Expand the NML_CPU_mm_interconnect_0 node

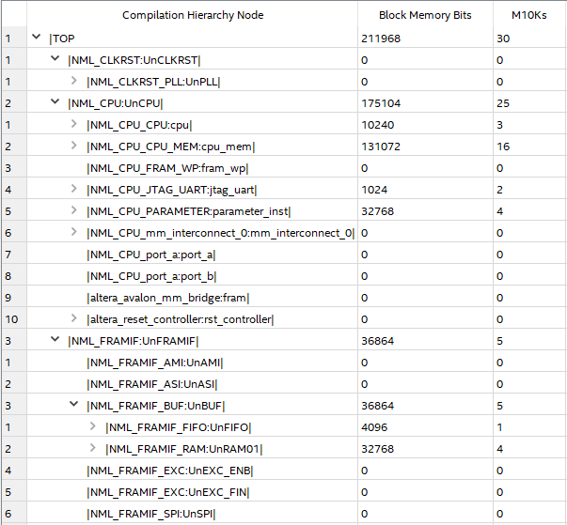(73, 232)
